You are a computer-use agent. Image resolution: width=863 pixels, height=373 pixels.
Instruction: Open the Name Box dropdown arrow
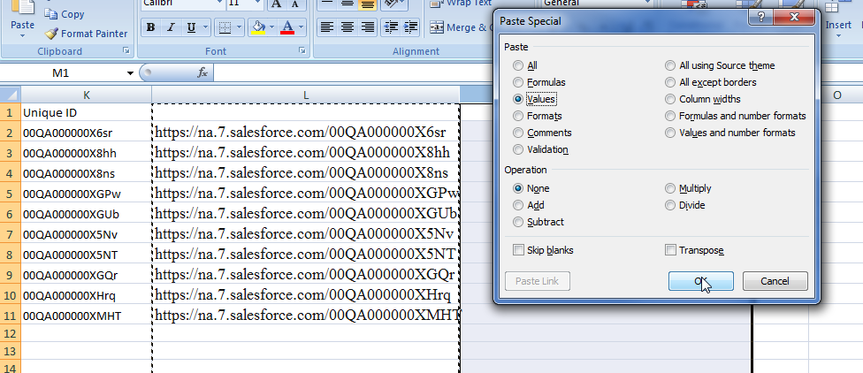click(x=130, y=72)
